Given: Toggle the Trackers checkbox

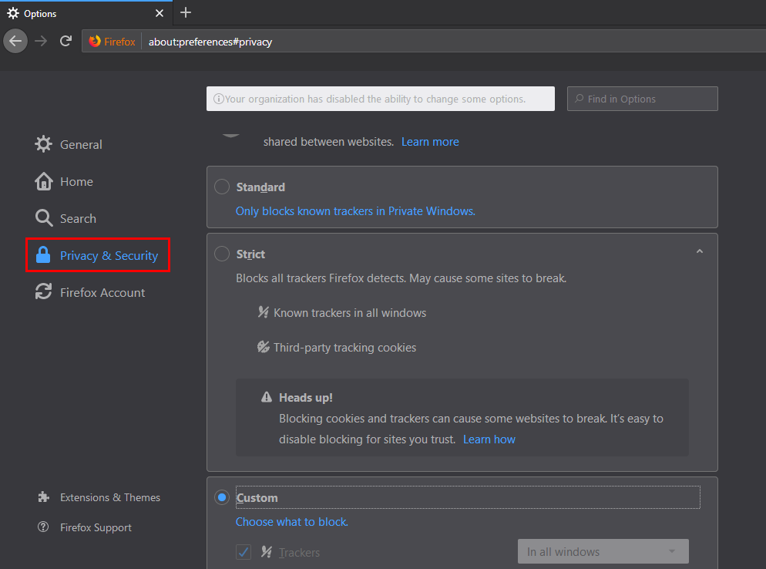Looking at the screenshot, I should [x=244, y=552].
